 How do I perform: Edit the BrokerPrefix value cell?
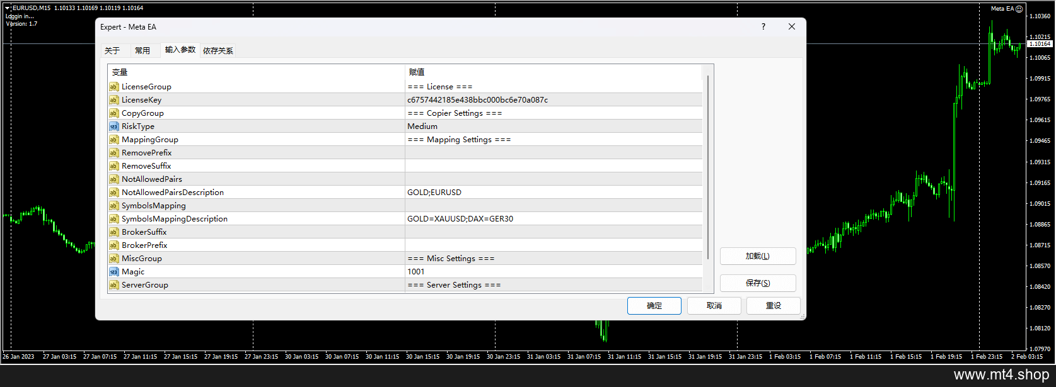tap(554, 245)
